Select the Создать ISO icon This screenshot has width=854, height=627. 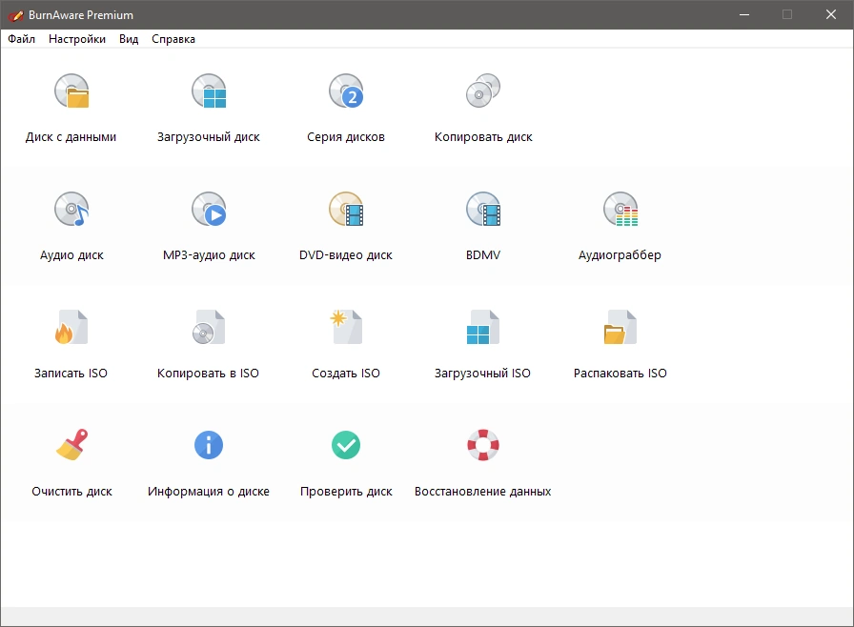346,327
